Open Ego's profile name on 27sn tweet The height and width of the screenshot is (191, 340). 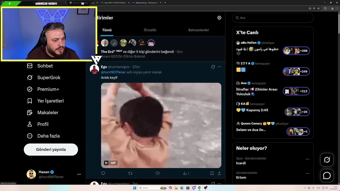(104, 67)
